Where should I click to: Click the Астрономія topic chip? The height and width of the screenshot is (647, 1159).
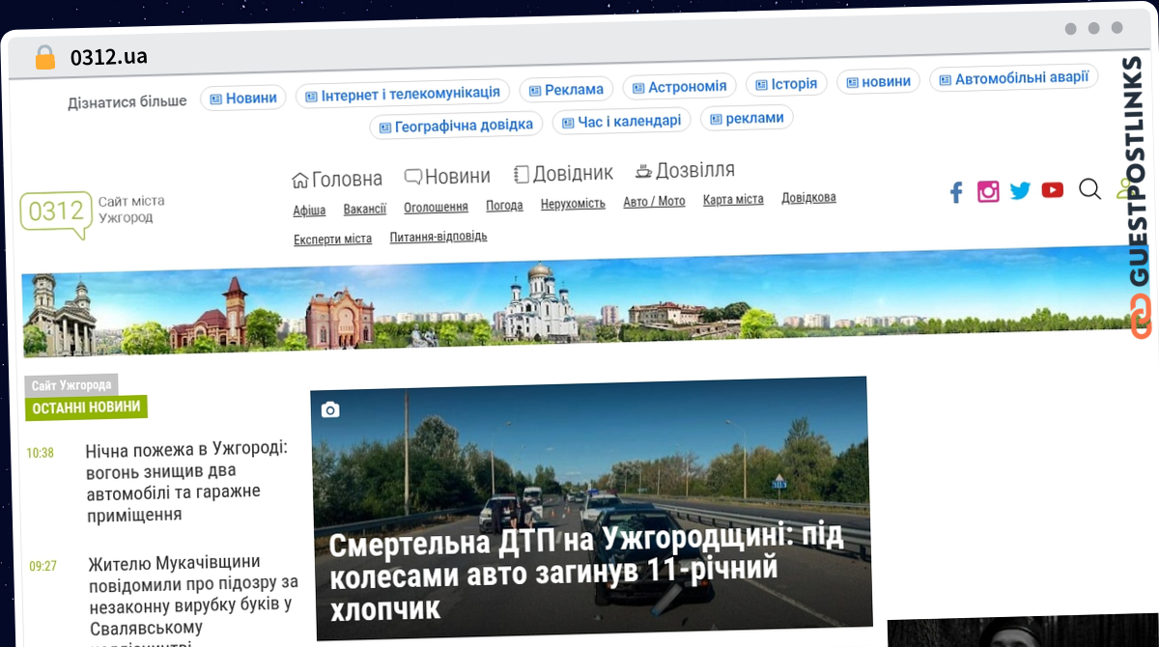[x=680, y=86]
